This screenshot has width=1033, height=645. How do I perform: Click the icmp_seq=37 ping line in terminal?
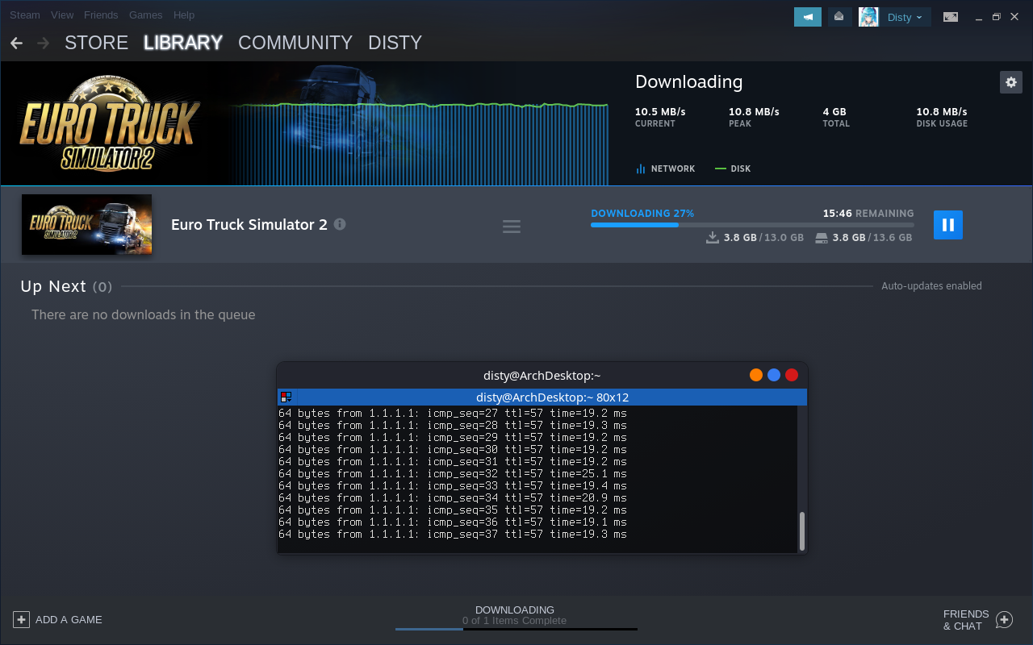(453, 535)
